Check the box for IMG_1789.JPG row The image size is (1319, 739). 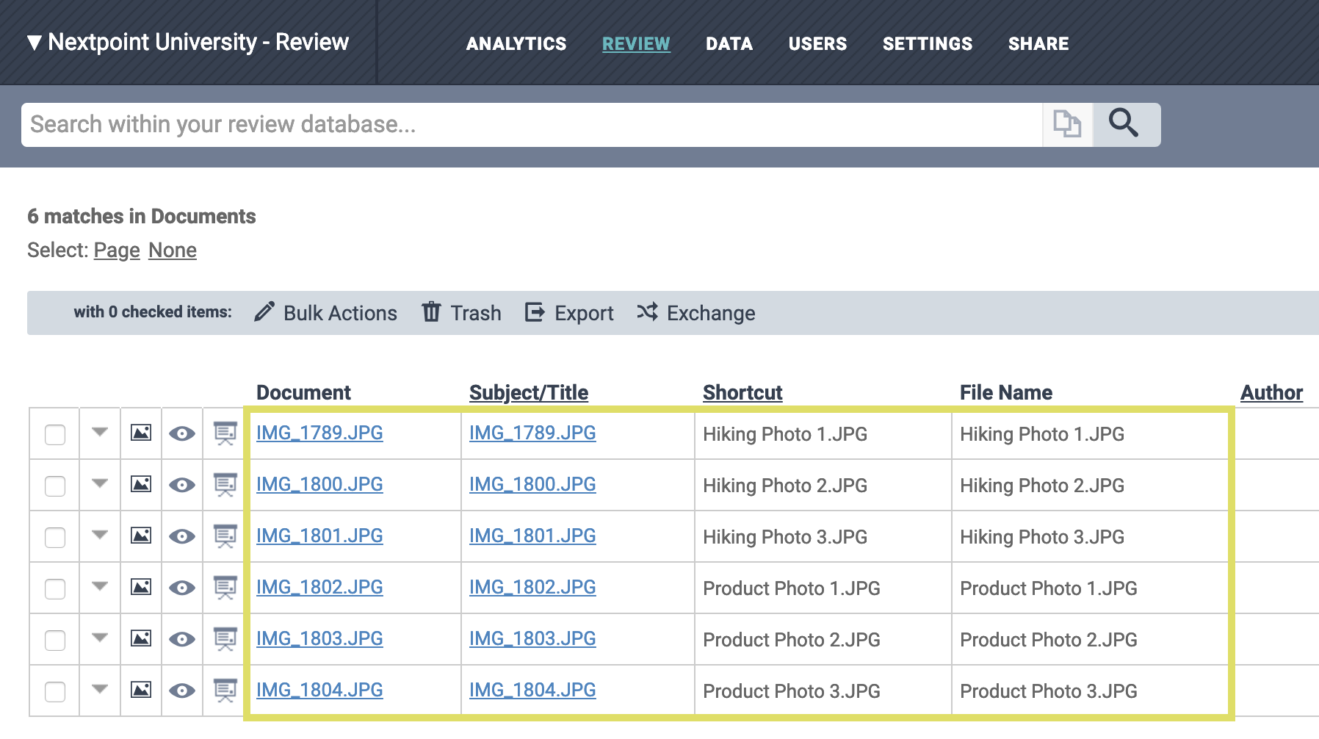pos(55,435)
